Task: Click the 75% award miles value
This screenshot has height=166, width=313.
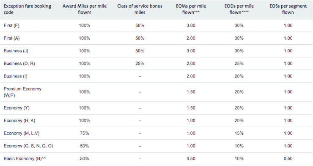Action: pyautogui.click(x=85, y=134)
